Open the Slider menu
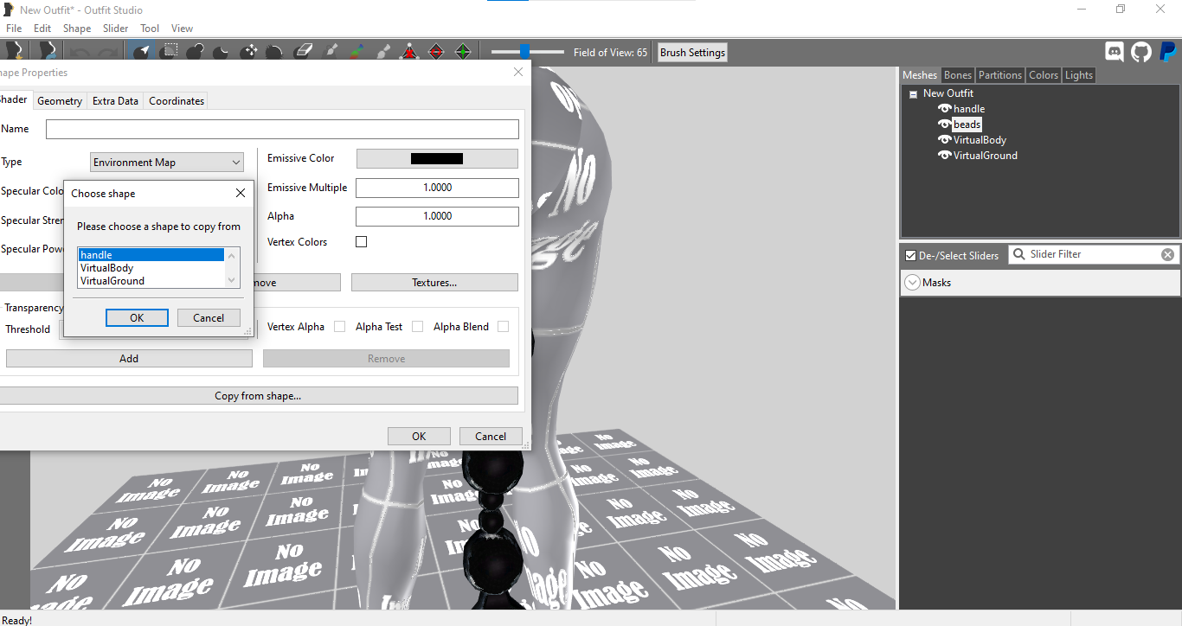1182x626 pixels. click(x=115, y=29)
